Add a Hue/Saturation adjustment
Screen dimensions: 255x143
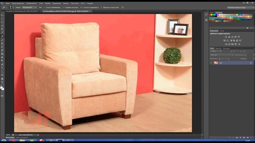(x=224, y=41)
